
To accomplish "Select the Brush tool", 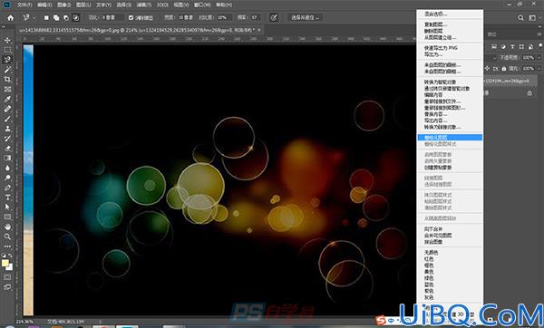I will click(7, 119).
